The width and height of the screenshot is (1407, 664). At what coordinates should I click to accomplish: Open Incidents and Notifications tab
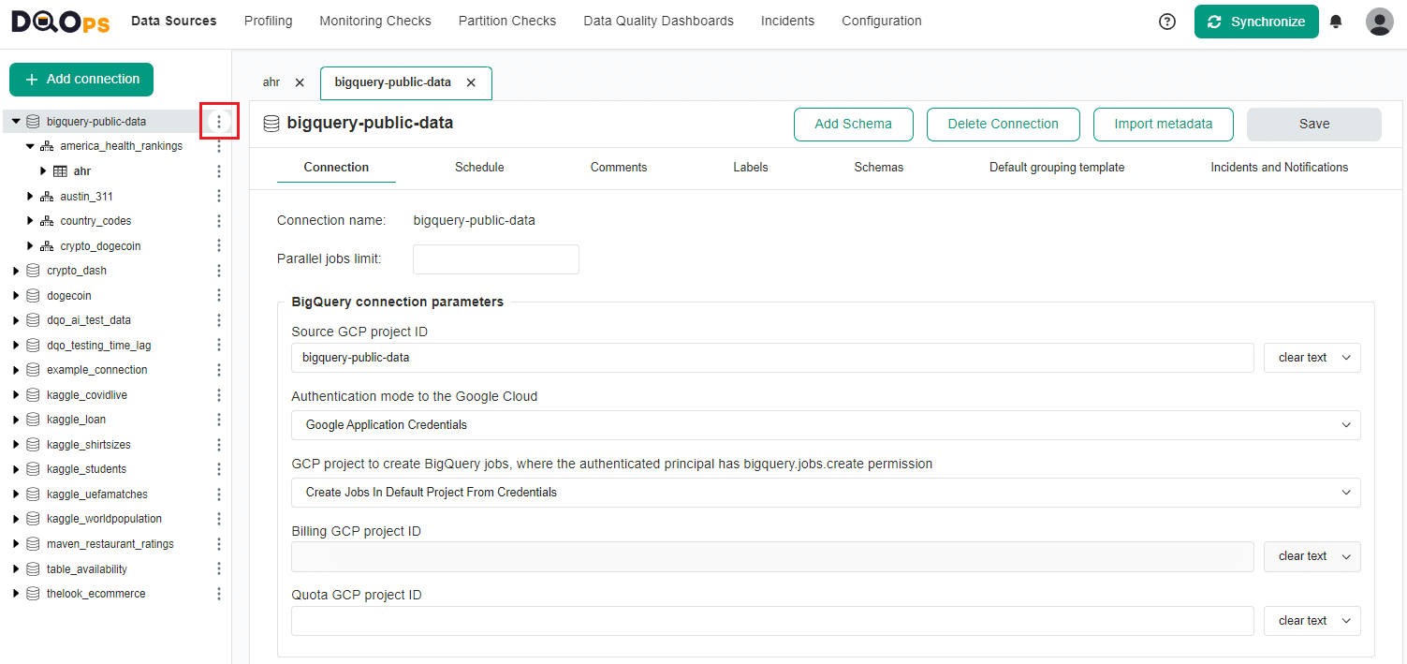click(1280, 168)
